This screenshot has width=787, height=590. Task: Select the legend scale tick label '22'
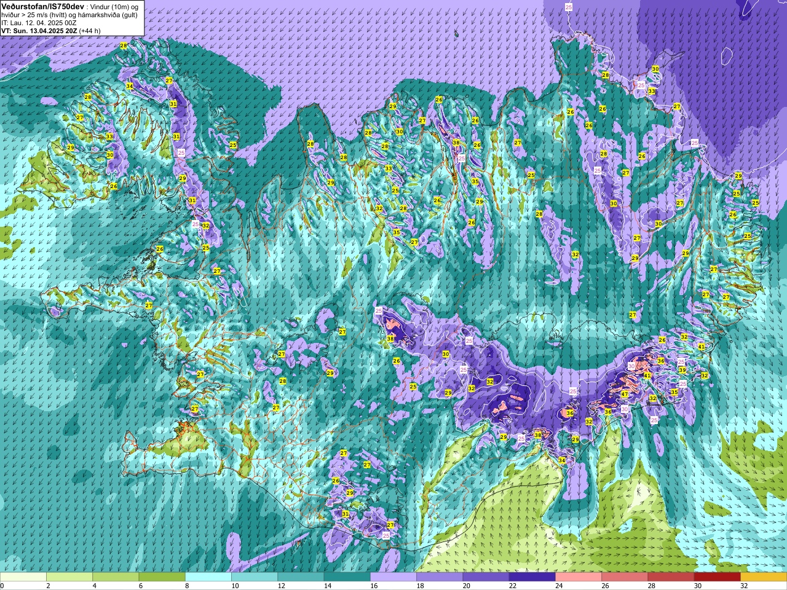(x=512, y=586)
